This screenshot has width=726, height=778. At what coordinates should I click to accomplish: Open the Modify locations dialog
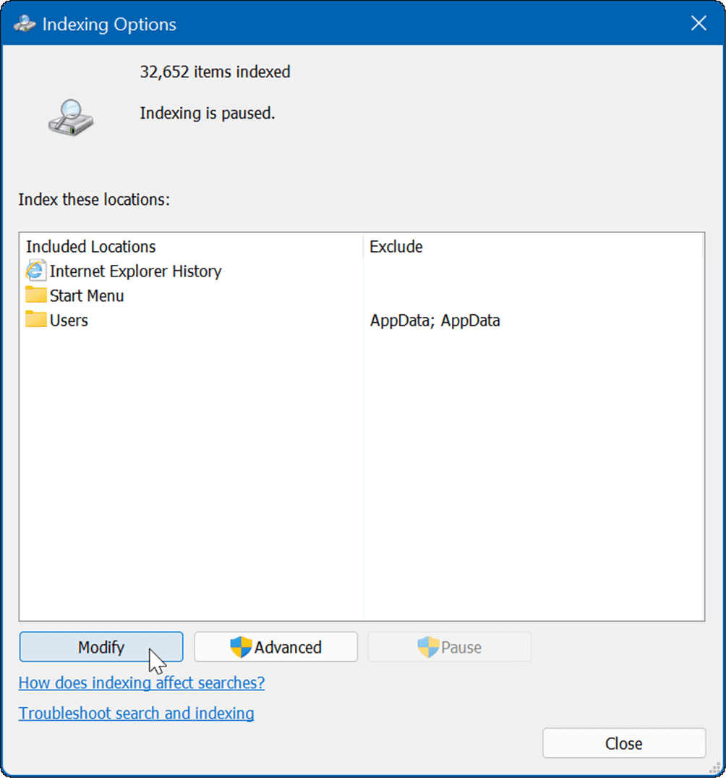coord(101,646)
